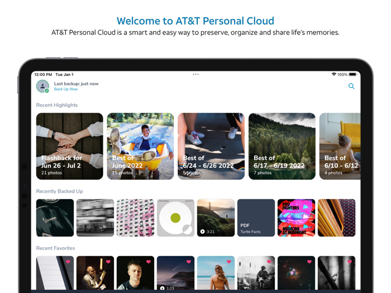Click the Recent Highlights section heading
The width and height of the screenshot is (391, 293).
57,105
